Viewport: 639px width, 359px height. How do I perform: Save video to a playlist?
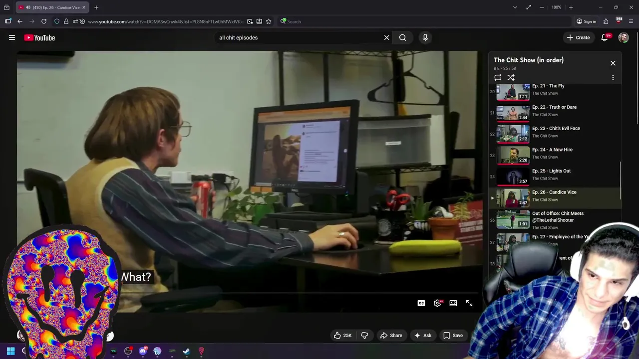[x=453, y=336]
